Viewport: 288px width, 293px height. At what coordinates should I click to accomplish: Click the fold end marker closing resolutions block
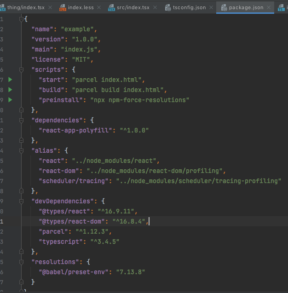coord(21,282)
